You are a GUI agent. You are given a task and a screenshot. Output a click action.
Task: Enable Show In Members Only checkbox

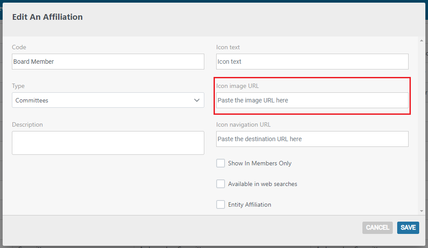point(221,163)
